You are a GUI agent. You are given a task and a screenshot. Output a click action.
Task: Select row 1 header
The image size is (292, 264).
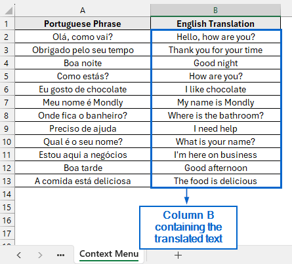tap(7, 24)
